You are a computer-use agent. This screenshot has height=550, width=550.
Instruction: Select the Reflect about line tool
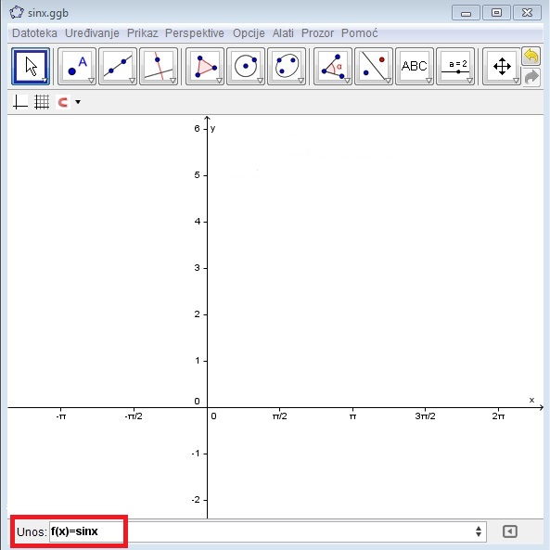[374, 66]
